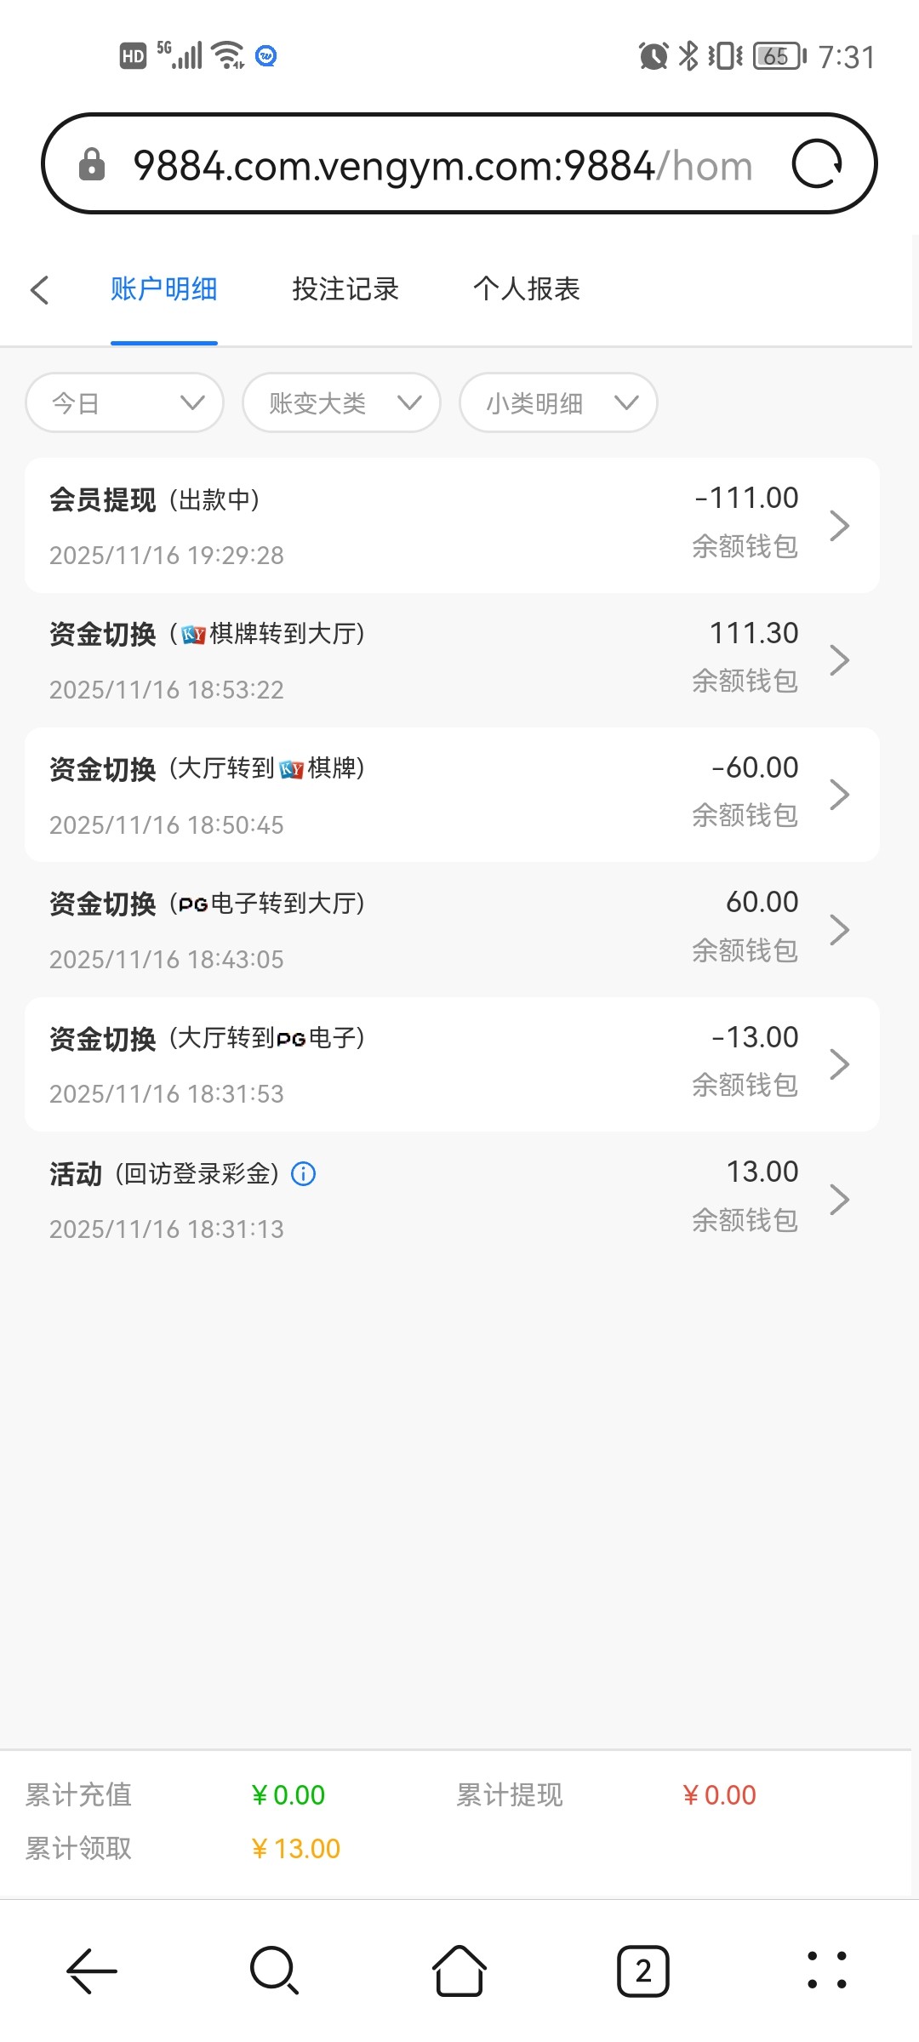Go to browser home page icon

(459, 1970)
